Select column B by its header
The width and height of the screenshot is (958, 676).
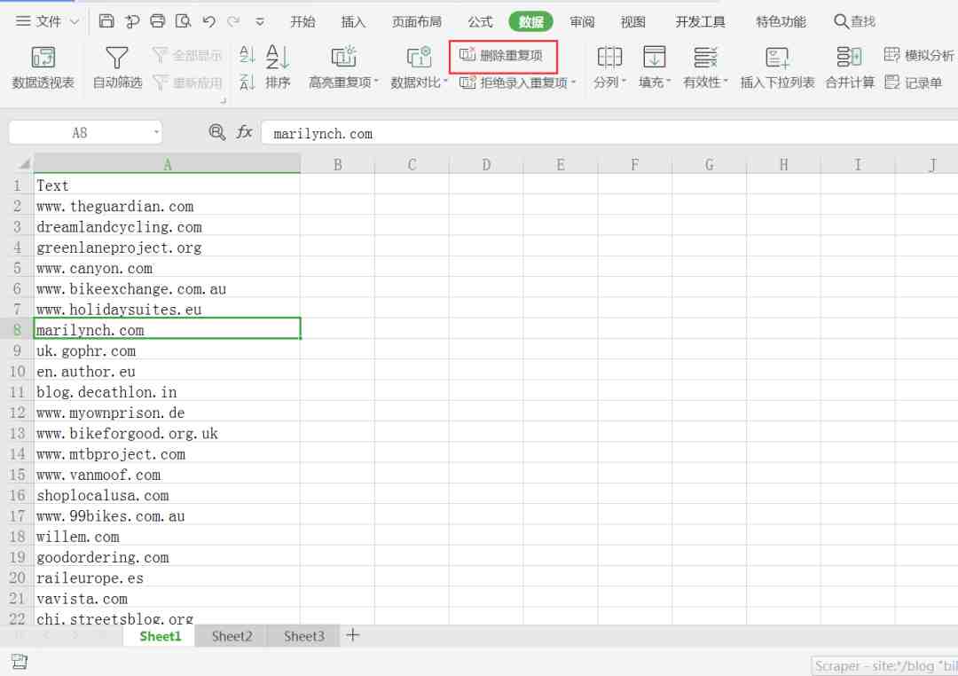337,164
